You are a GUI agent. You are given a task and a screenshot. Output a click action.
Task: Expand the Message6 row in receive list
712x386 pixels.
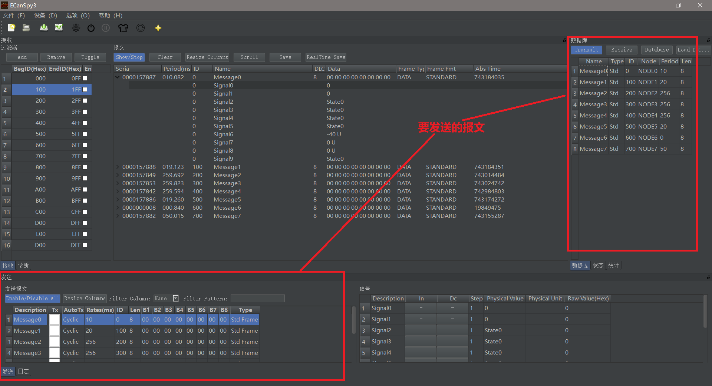118,208
